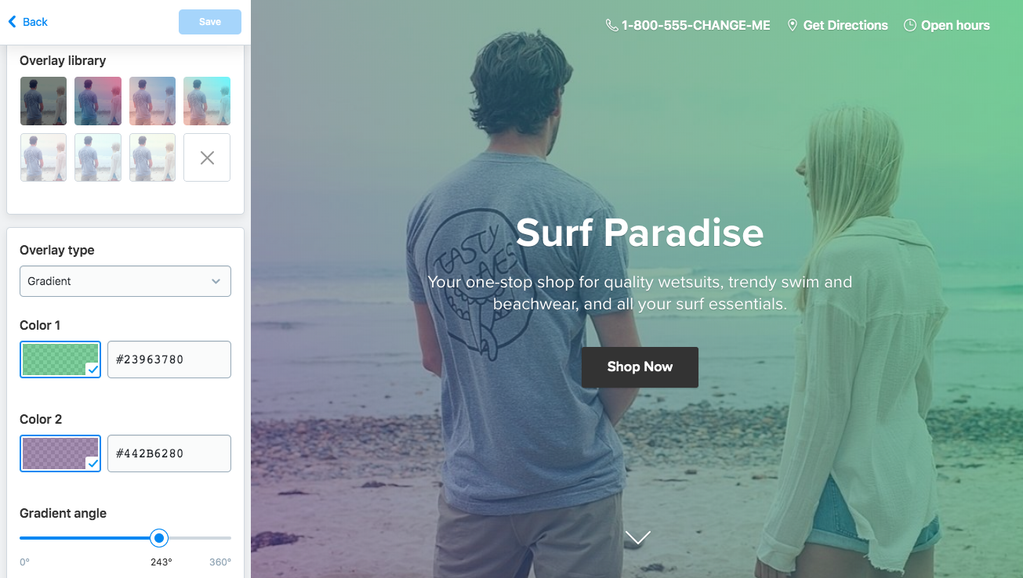
Task: Pick the salmon-to-cyan overlay preset thumbnail
Action: tap(207, 101)
